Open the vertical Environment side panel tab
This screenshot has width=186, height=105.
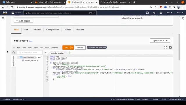tap(14, 61)
